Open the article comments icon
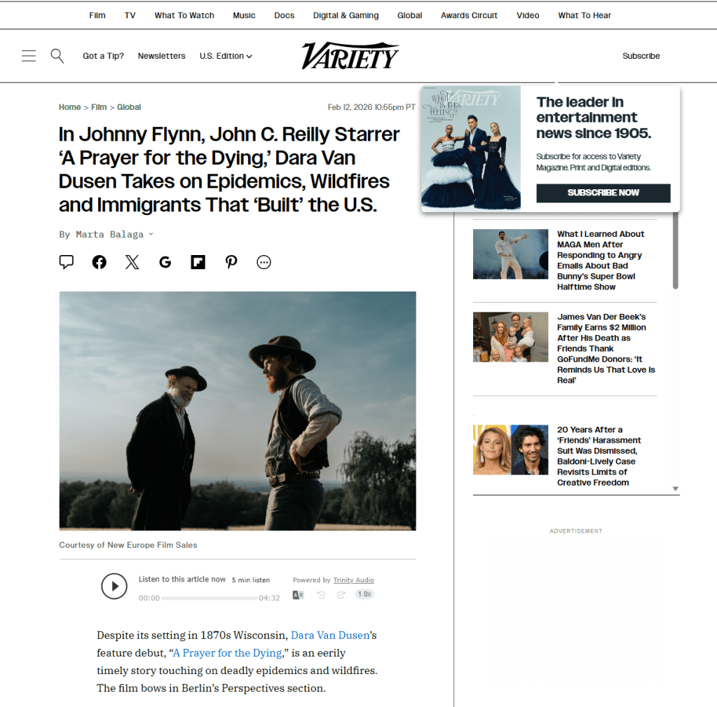717x707 pixels. tap(67, 262)
